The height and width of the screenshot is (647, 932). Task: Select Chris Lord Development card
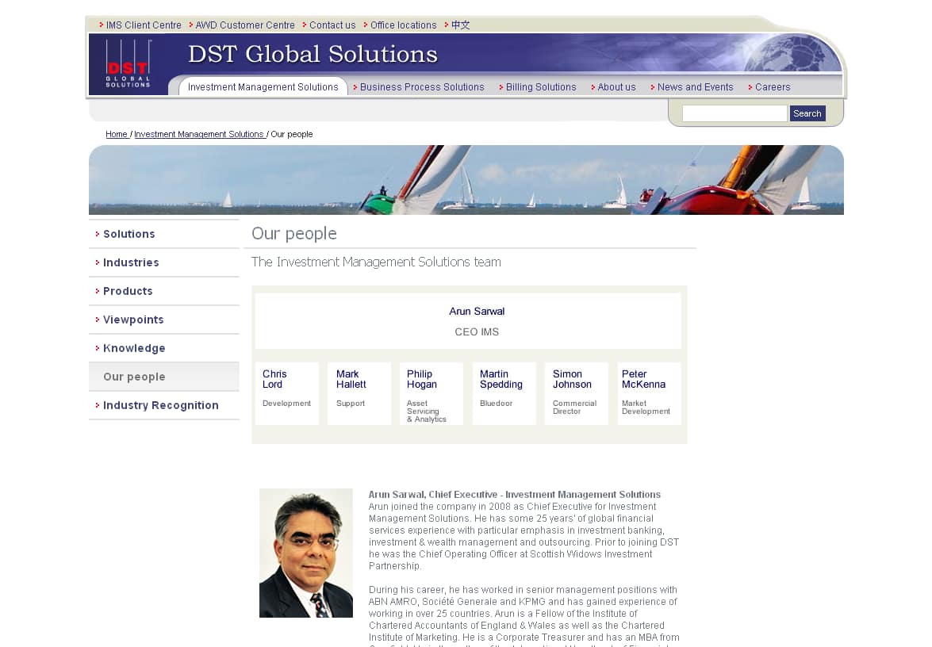point(286,393)
